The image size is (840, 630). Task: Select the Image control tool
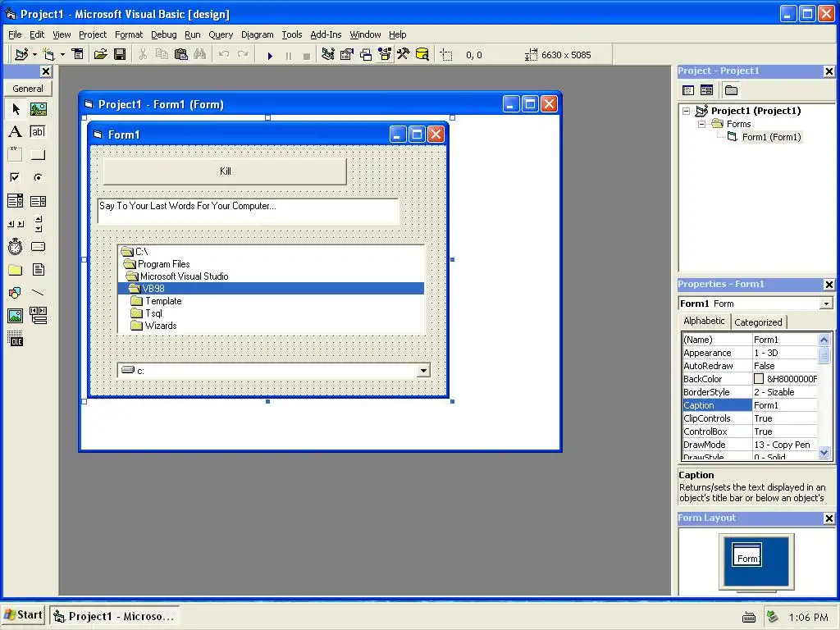[x=16, y=316]
